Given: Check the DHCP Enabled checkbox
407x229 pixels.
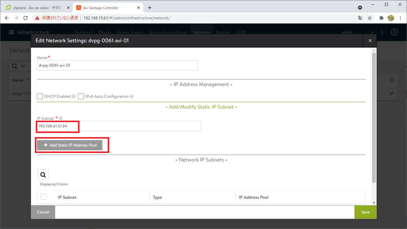Looking at the screenshot, I should point(40,96).
